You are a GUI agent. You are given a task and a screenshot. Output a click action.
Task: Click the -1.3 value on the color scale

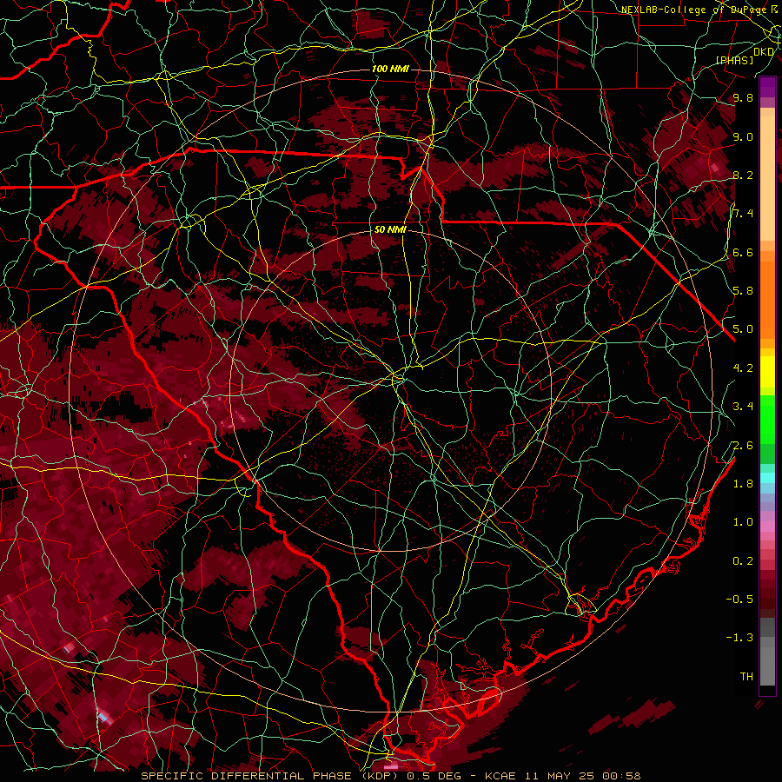pyautogui.click(x=739, y=638)
